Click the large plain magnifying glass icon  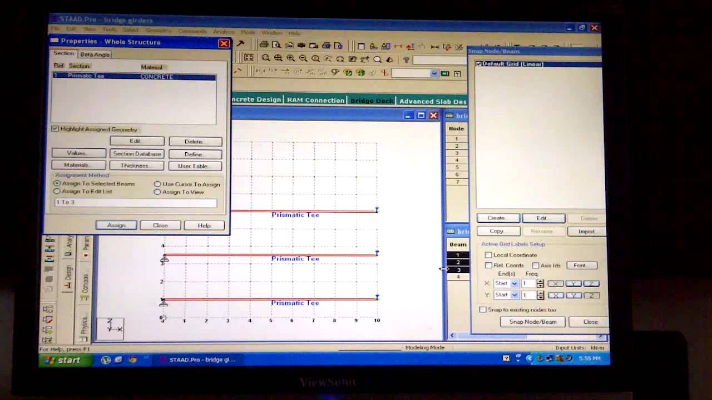377,59
